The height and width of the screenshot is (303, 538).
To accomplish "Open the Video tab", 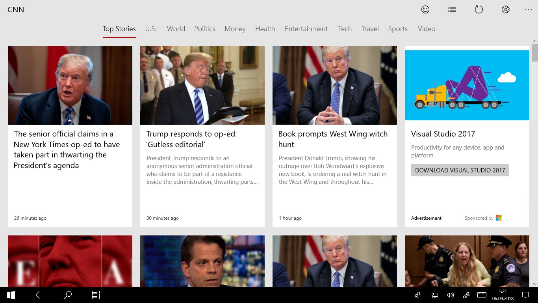I will click(427, 29).
